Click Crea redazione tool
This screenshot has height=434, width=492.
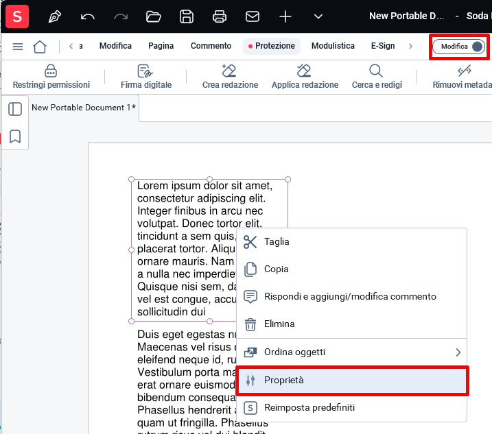[x=230, y=77]
